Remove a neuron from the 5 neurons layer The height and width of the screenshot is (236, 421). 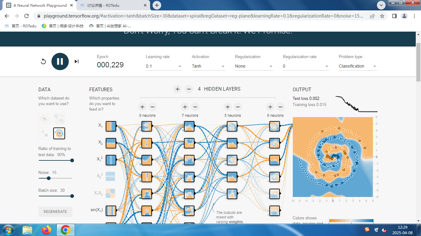(238, 107)
